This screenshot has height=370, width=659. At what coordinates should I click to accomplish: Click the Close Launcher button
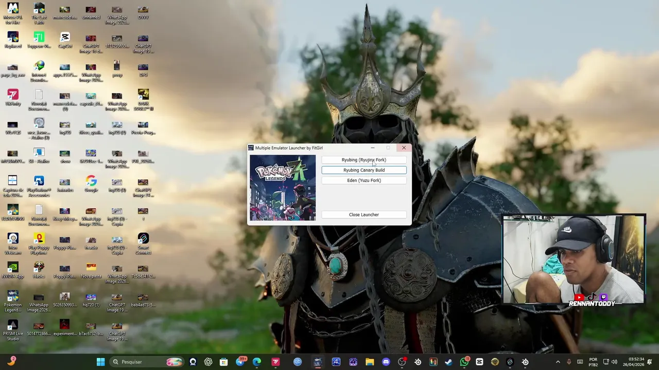(x=364, y=215)
